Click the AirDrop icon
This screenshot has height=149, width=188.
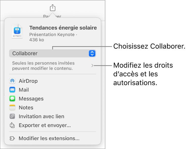[12, 81]
